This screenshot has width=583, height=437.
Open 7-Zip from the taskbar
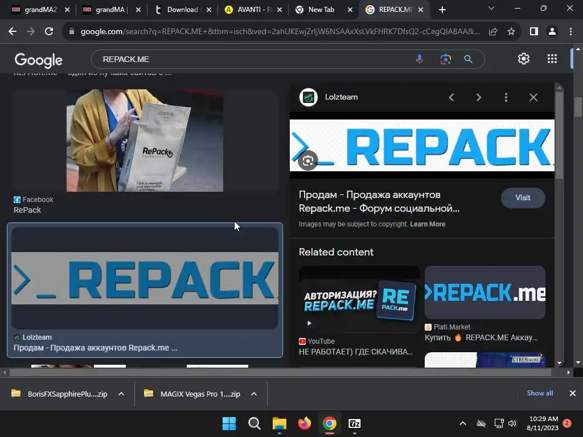[354, 423]
